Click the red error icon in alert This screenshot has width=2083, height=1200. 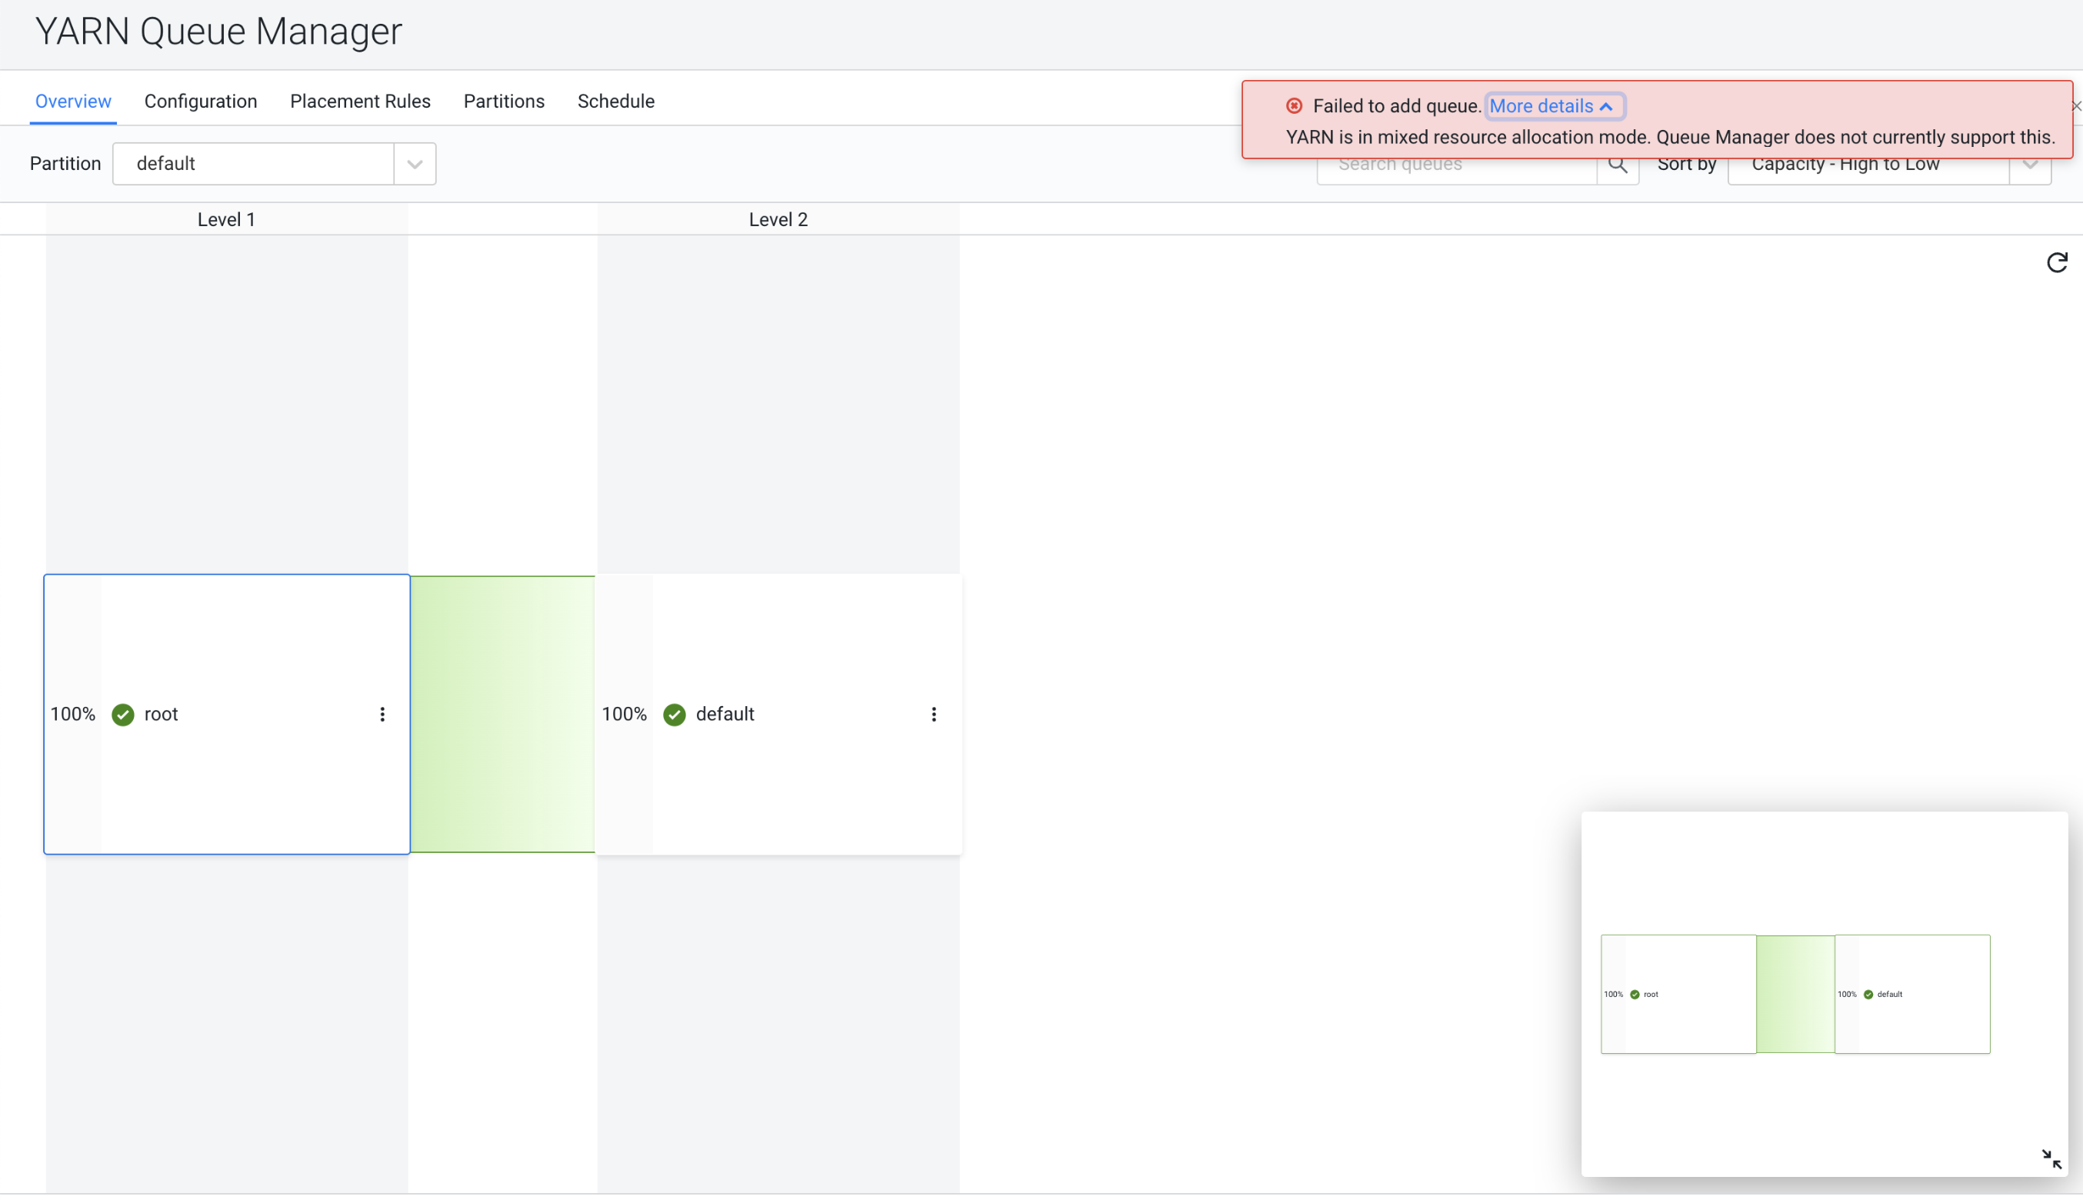click(x=1295, y=106)
